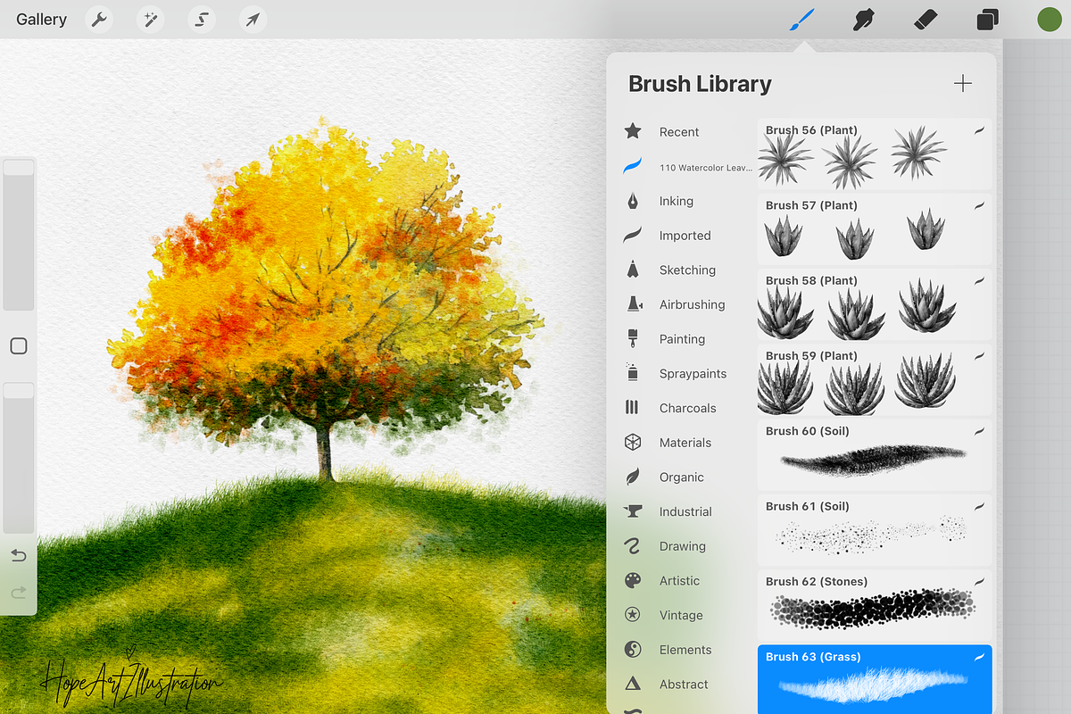Select the Paintbrush tool
The height and width of the screenshot is (714, 1071).
point(801,20)
